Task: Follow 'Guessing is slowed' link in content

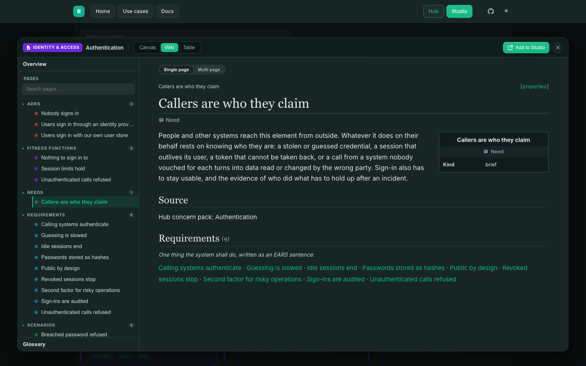Action: tap(274, 268)
